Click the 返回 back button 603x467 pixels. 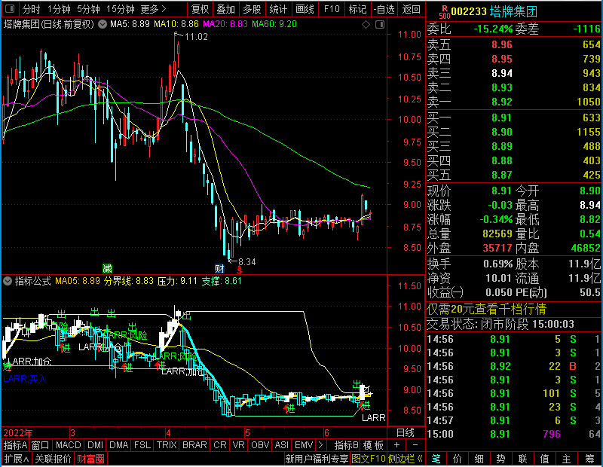pyautogui.click(x=411, y=9)
